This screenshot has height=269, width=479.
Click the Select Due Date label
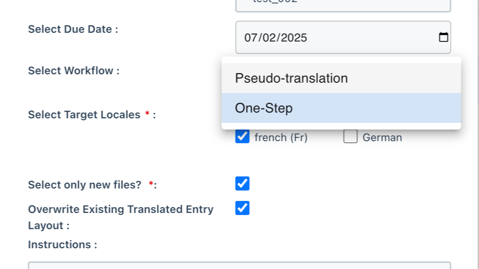coord(73,29)
